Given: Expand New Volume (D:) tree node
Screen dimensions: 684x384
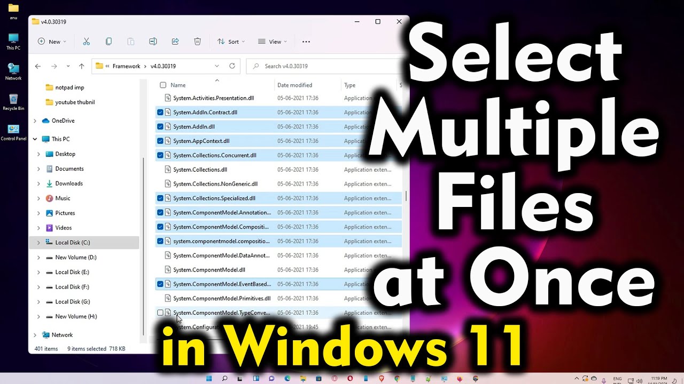Looking at the screenshot, I should coord(38,258).
